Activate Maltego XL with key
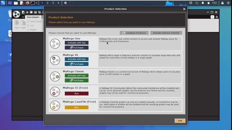The width and height of the screenshot is (232, 130). pyautogui.click(x=76, y=59)
